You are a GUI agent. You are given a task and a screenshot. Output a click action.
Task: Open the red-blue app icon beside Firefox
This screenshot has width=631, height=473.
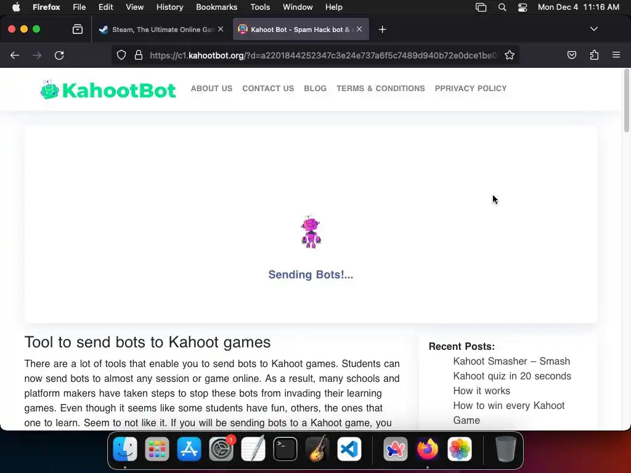[x=395, y=449]
